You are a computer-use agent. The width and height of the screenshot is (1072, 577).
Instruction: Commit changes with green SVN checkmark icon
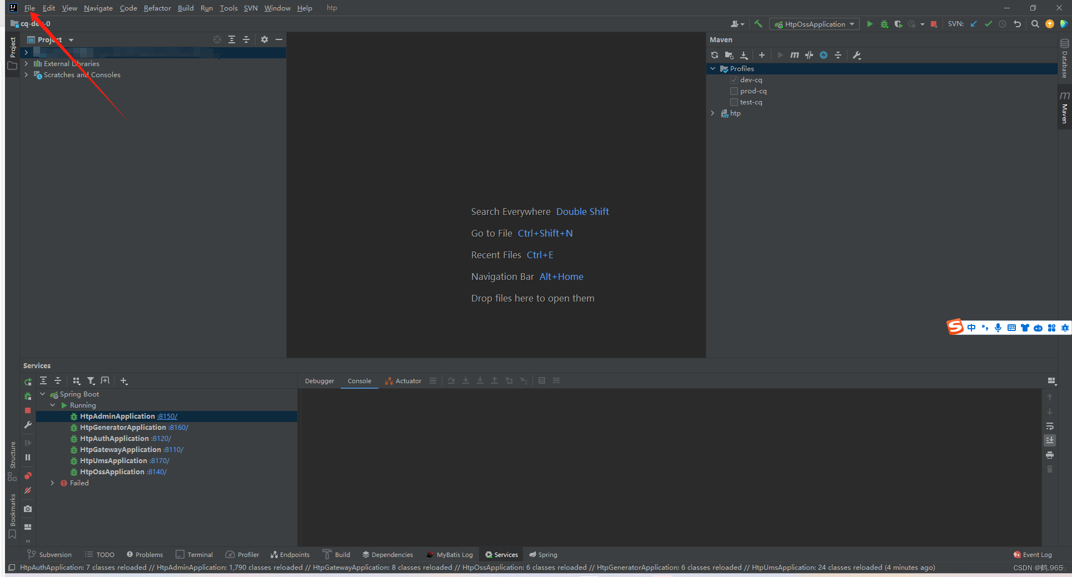click(x=989, y=24)
